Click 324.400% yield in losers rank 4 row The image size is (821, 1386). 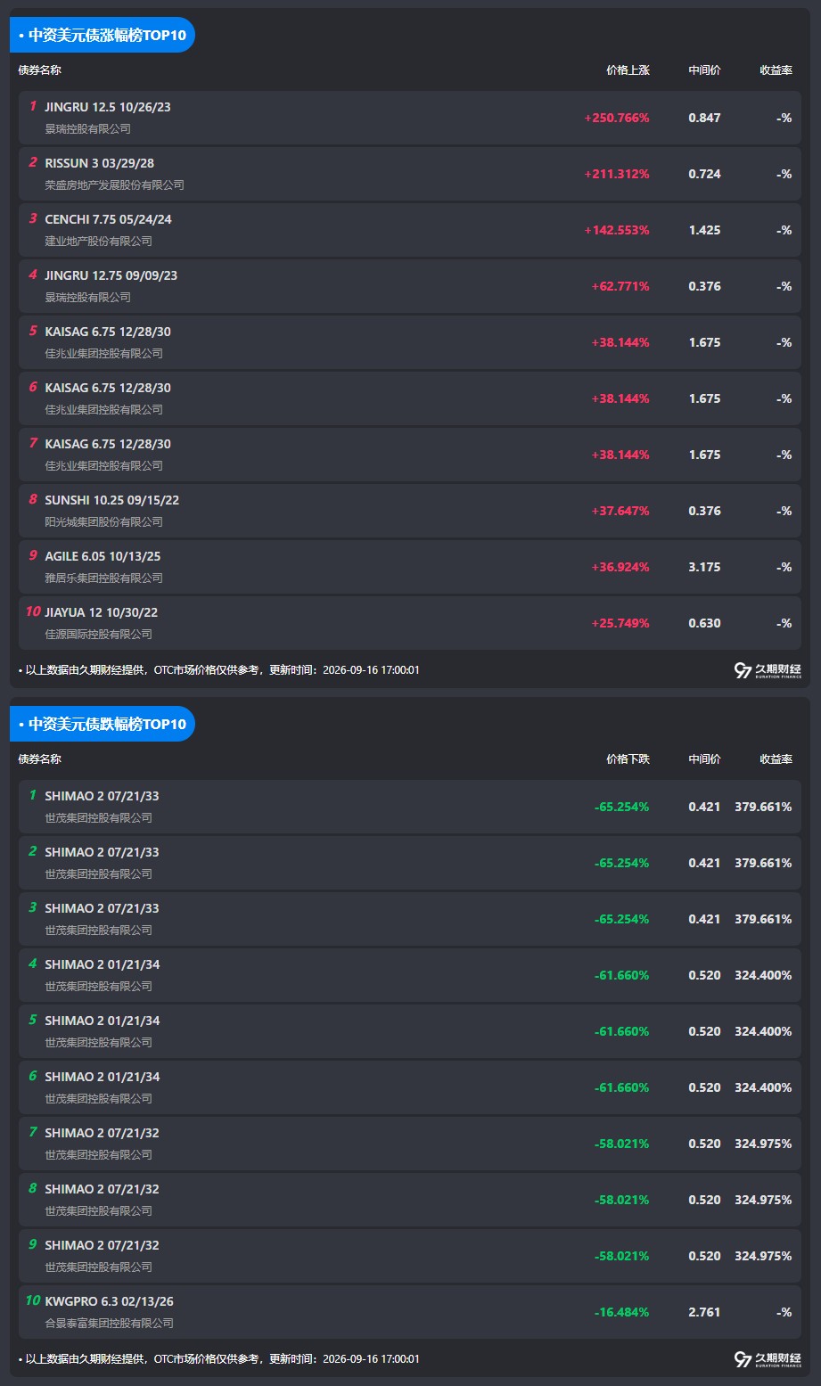(x=763, y=975)
